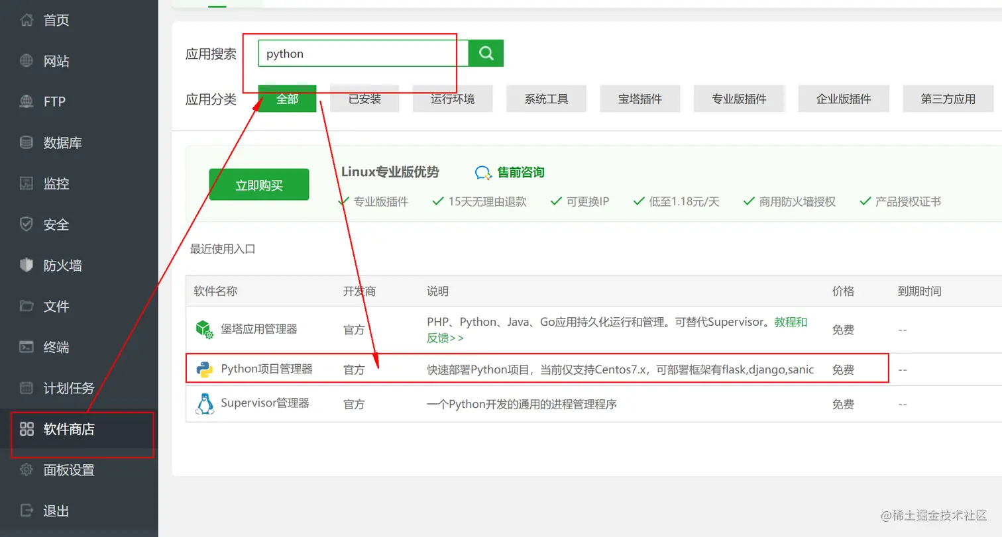This screenshot has width=1002, height=537.
Task: Click 免费 in the Supervisor管理器 row
Action: 843,404
